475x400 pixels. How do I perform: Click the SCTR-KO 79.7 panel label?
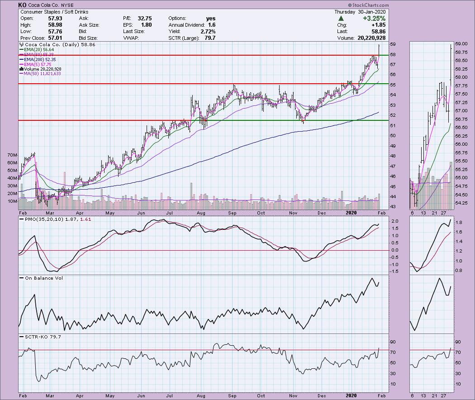tap(43, 337)
